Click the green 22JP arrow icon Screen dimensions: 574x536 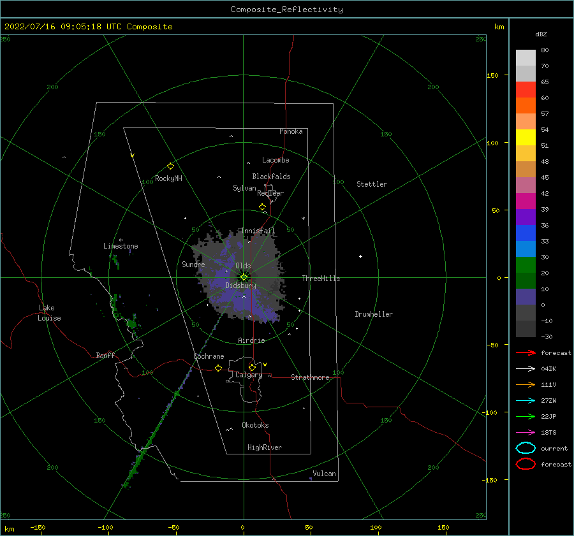coord(526,416)
